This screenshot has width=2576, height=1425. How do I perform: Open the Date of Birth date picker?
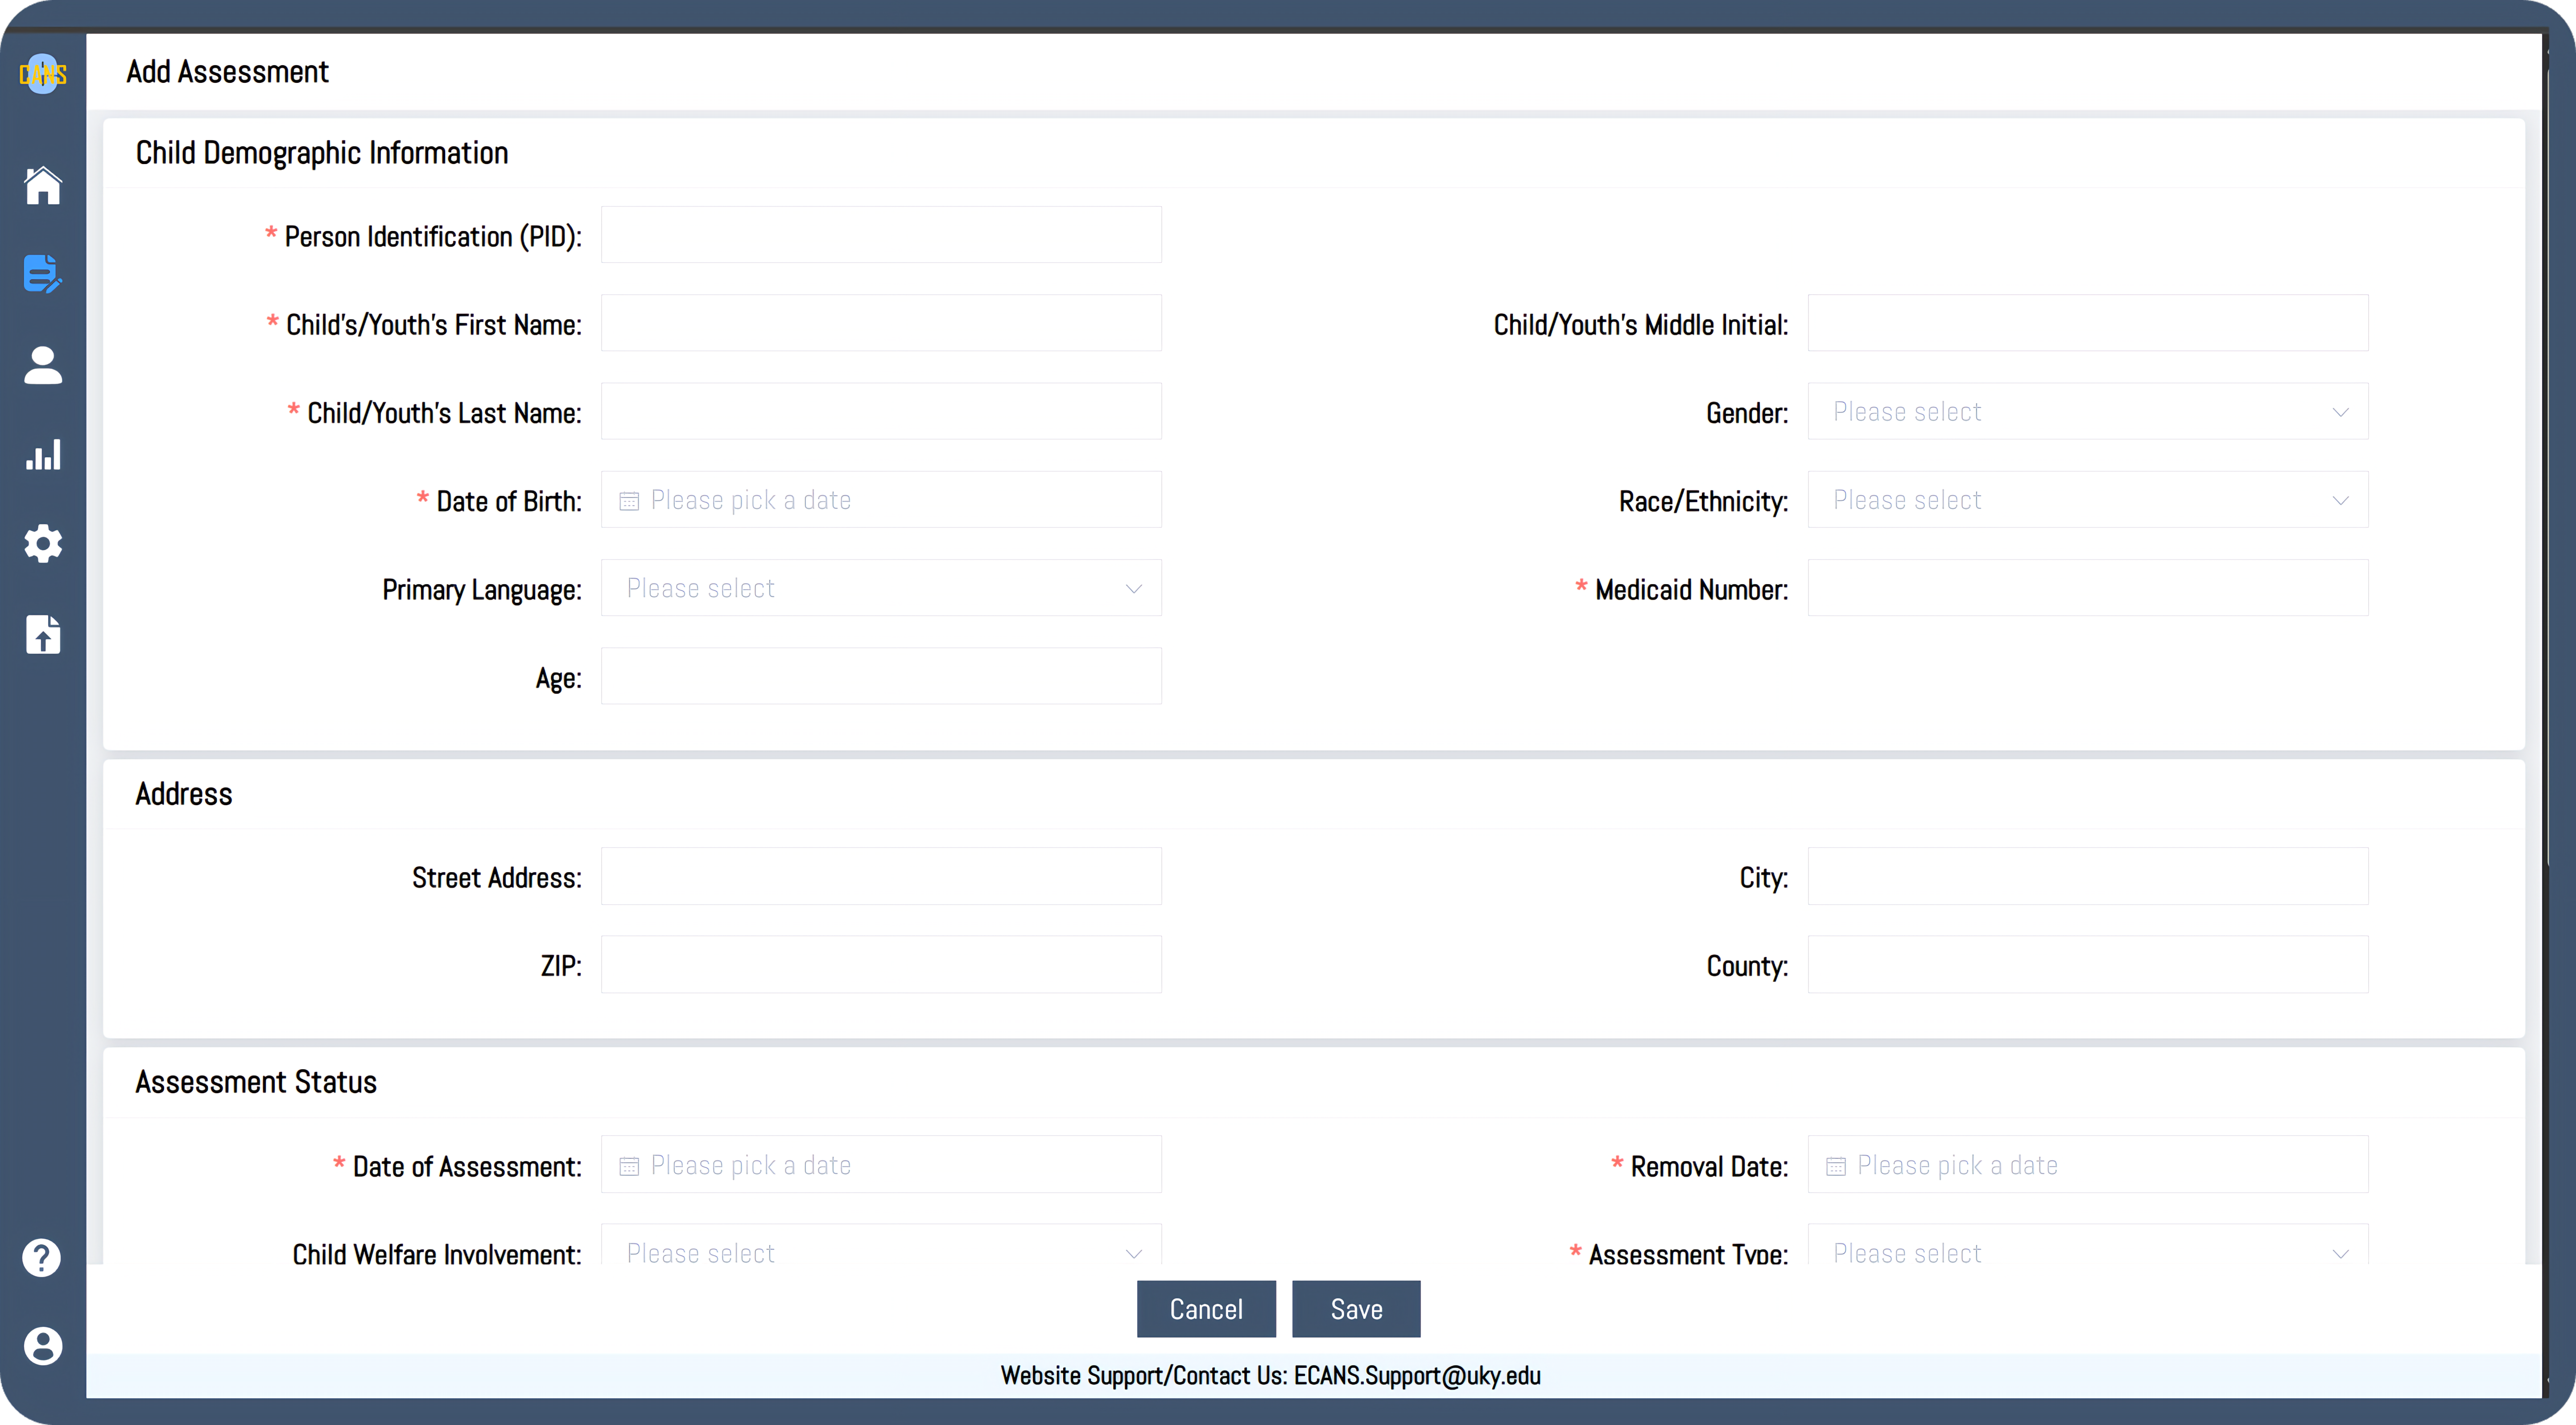tap(881, 500)
